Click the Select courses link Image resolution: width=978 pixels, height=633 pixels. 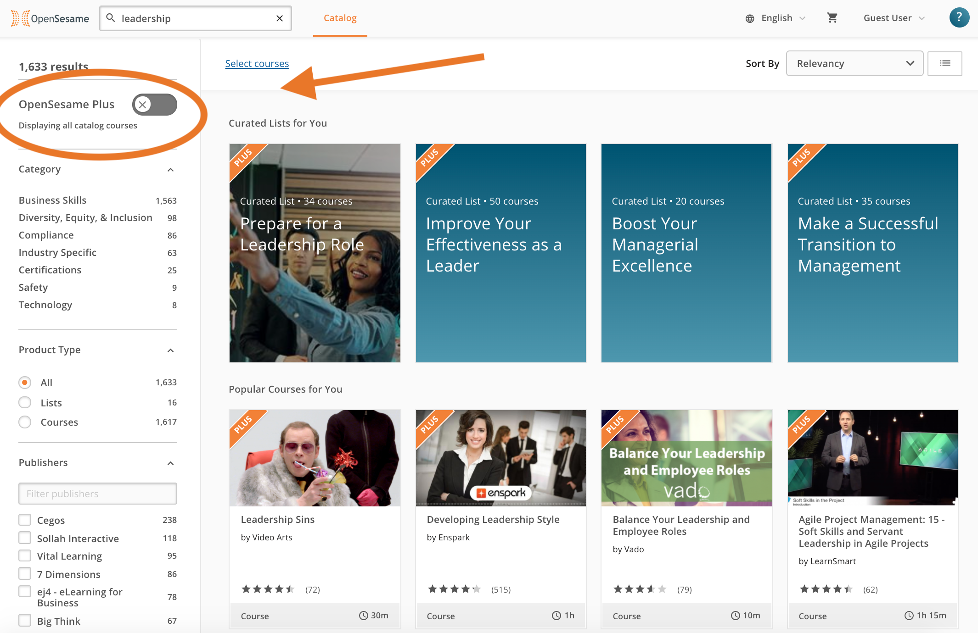257,64
